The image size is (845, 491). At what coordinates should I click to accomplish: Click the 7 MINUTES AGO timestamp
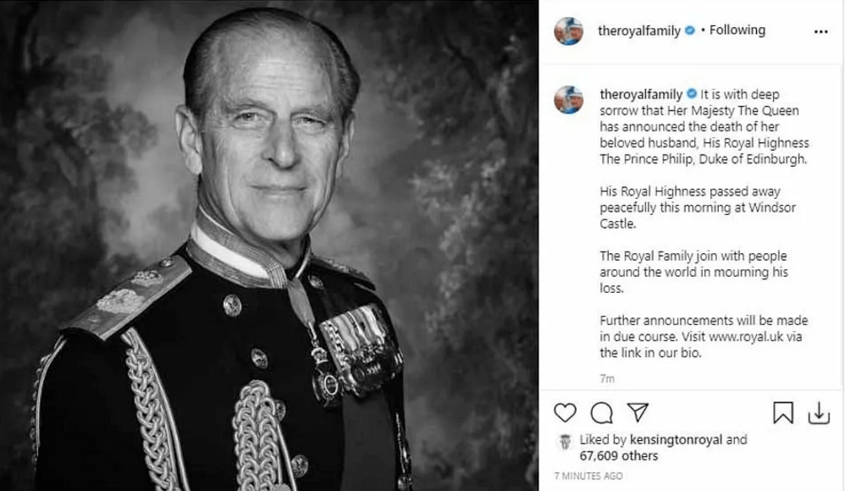coord(588,476)
